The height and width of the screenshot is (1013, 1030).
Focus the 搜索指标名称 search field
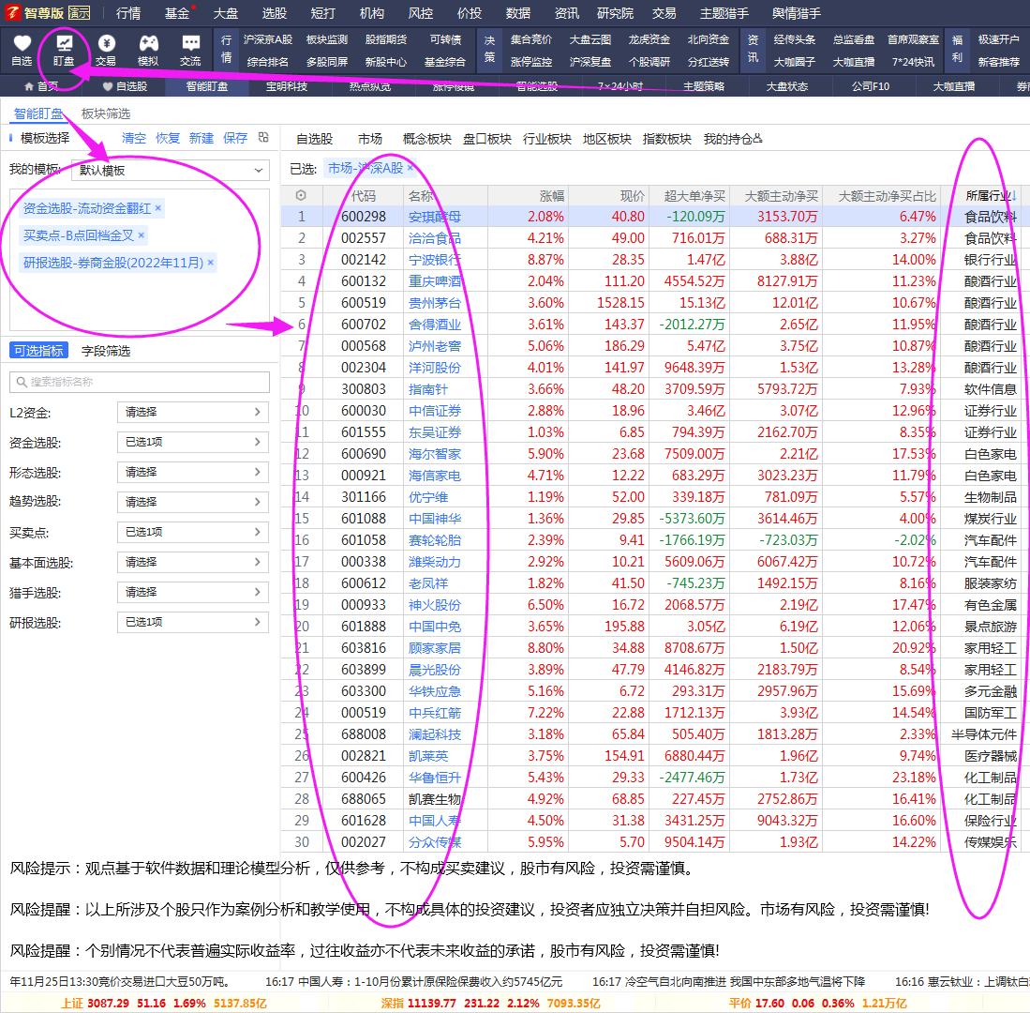140,382
